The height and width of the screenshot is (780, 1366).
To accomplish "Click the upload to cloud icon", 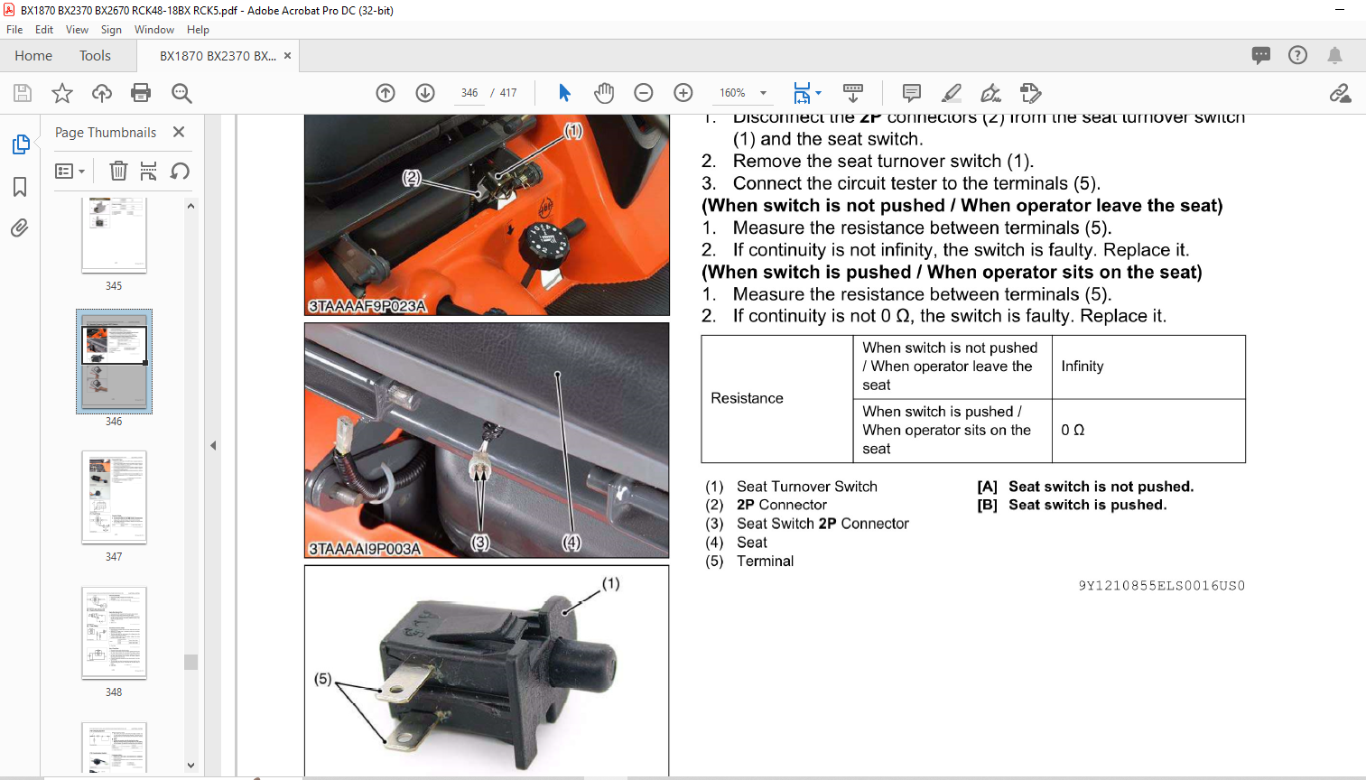I will tap(102, 93).
